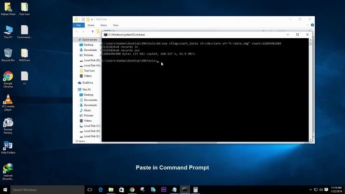Image resolution: width=345 pixels, height=194 pixels.
Task: Click the cmd.exe title bar icon
Action: 106,34
